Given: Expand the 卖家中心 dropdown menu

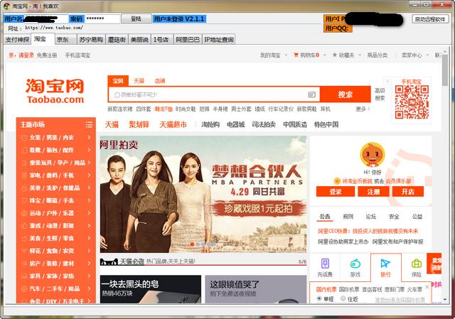Looking at the screenshot, I should (x=415, y=55).
